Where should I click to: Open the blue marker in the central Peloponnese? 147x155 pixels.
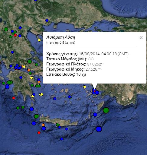pos(21,77)
